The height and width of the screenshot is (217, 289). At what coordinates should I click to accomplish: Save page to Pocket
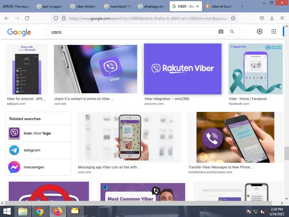pos(262,18)
